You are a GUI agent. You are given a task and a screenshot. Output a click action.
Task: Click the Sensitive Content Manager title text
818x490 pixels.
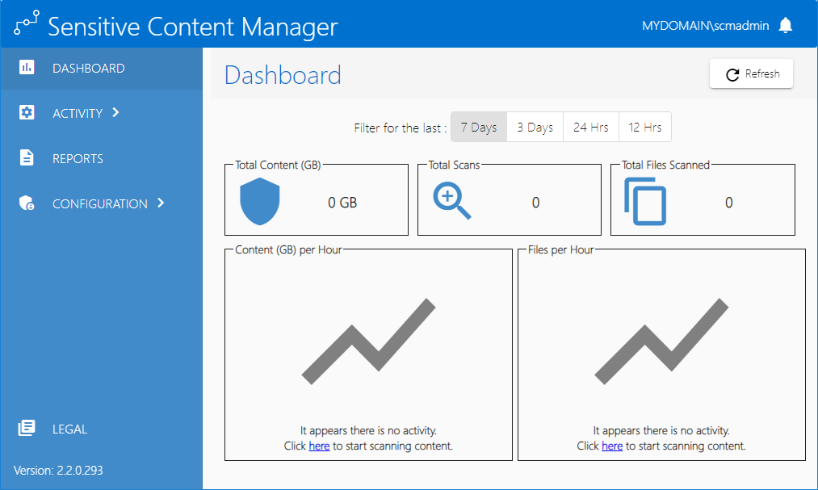(x=193, y=27)
